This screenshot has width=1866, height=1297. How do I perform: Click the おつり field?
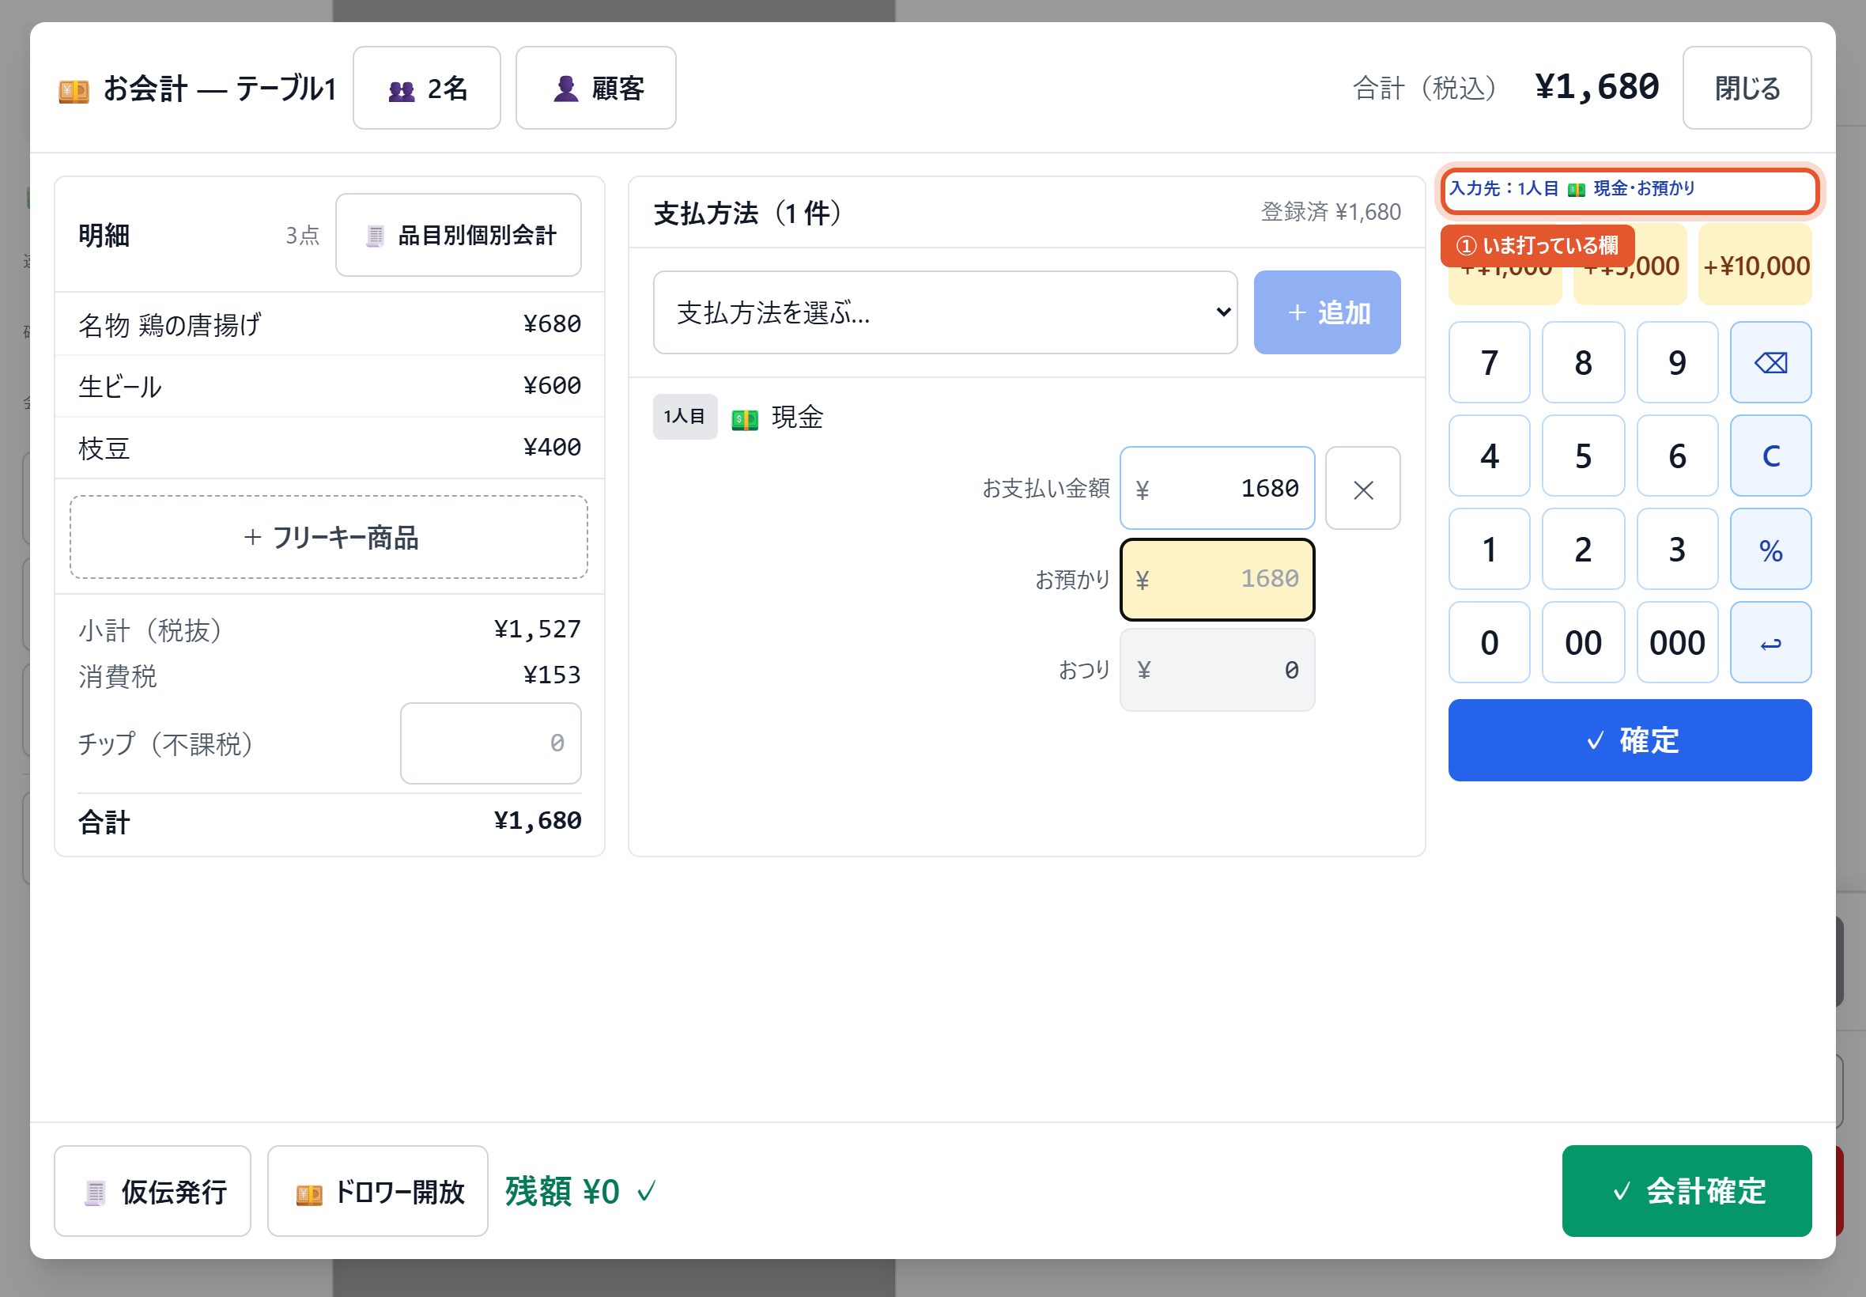click(1217, 670)
